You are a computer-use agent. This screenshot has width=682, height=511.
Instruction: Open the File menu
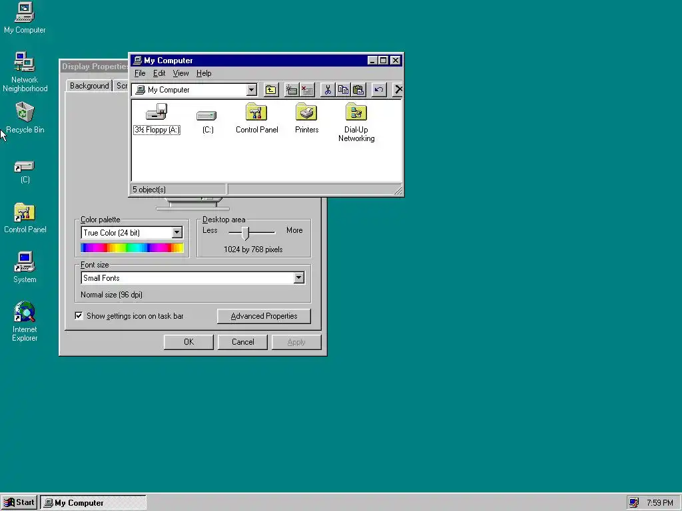[x=140, y=73]
